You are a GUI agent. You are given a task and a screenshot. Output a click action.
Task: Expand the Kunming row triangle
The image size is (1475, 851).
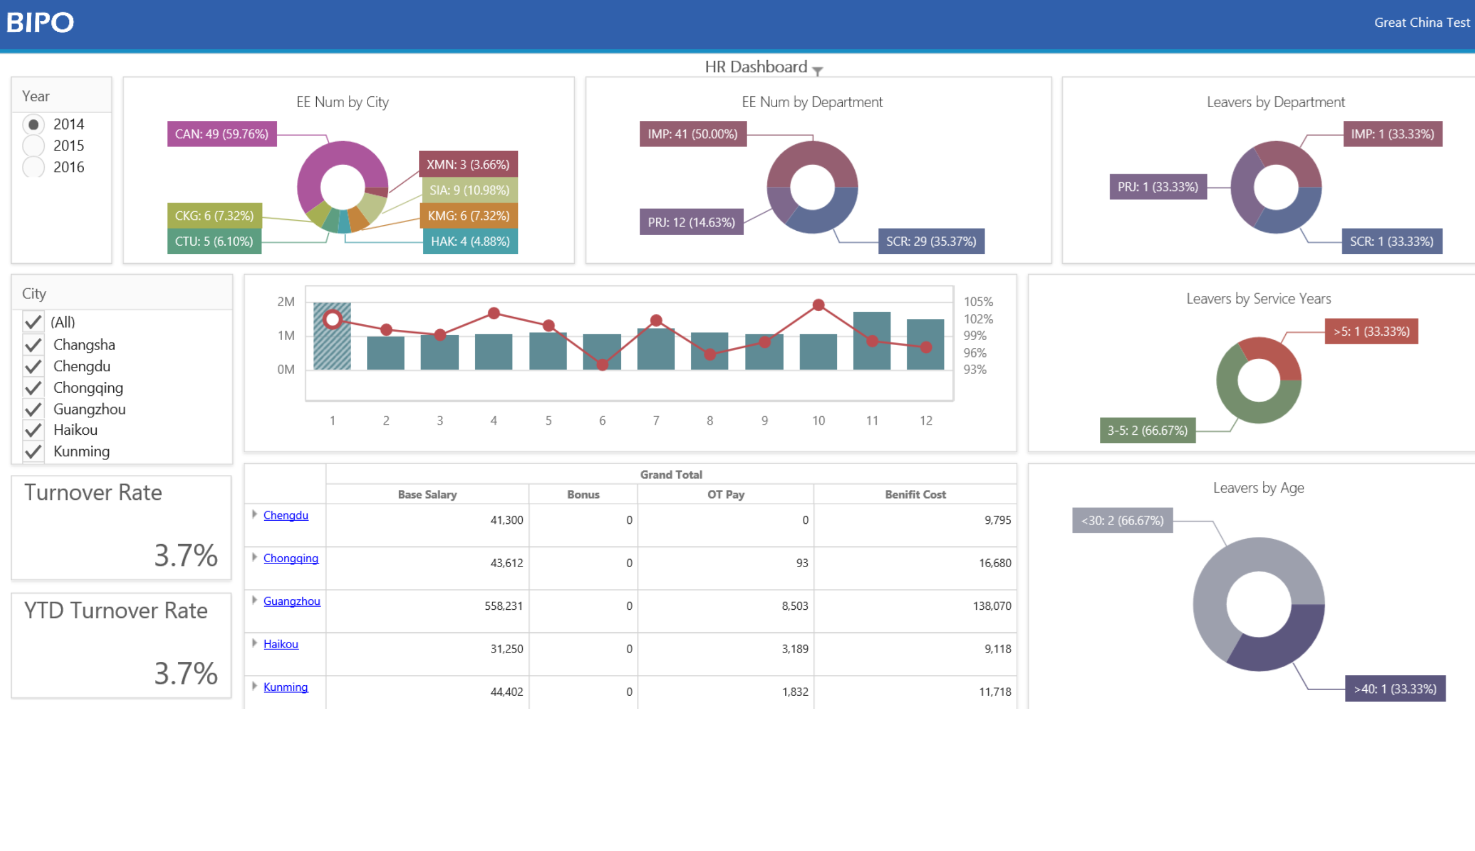(254, 686)
